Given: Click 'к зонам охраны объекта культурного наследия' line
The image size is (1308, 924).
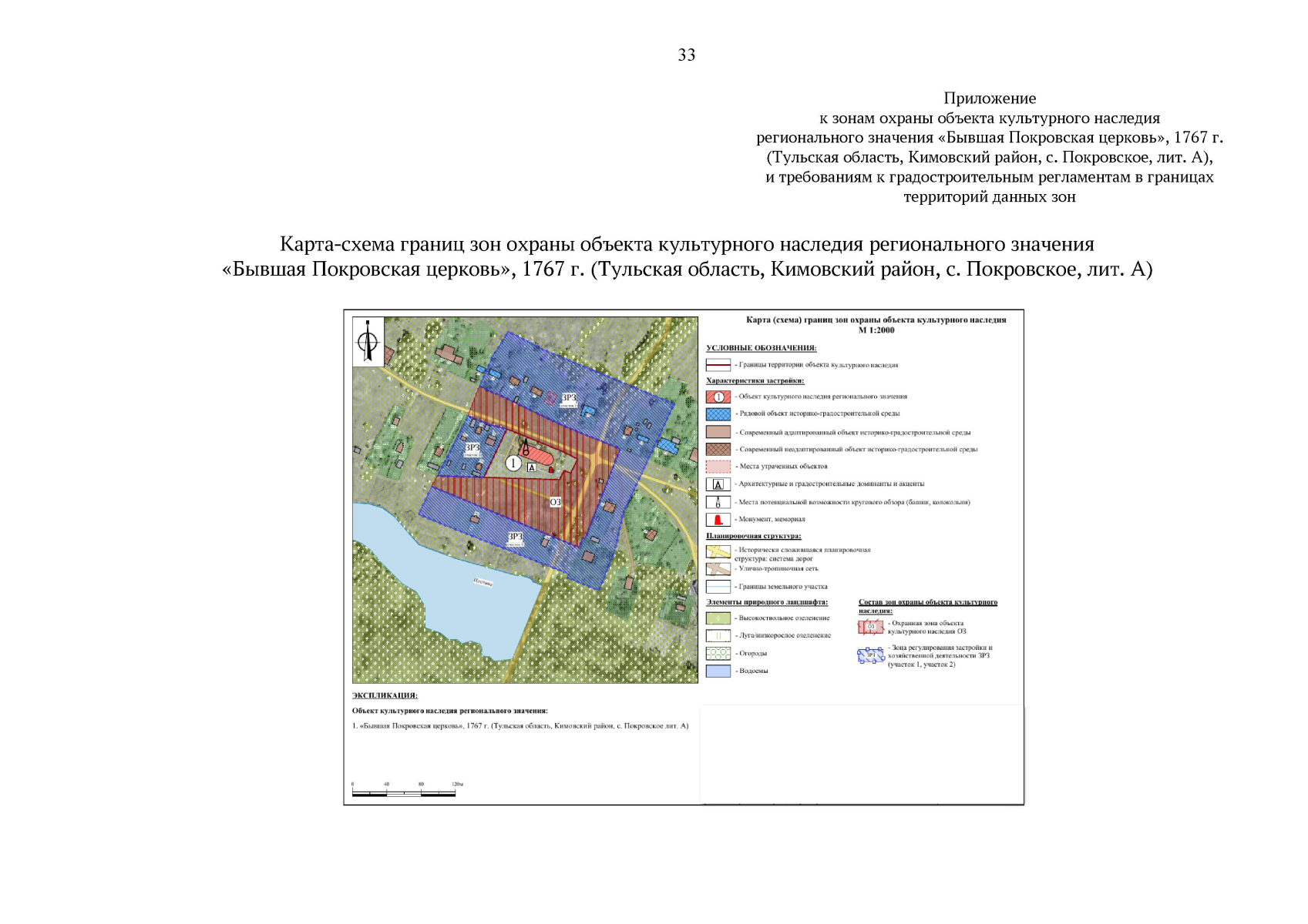Looking at the screenshot, I should click(x=990, y=119).
